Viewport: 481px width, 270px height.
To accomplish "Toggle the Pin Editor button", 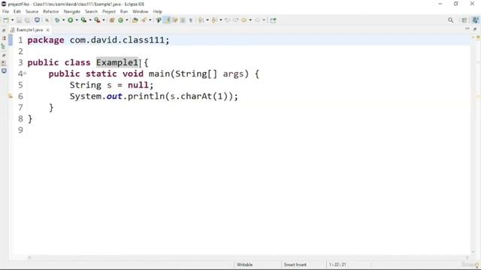I will (273, 20).
